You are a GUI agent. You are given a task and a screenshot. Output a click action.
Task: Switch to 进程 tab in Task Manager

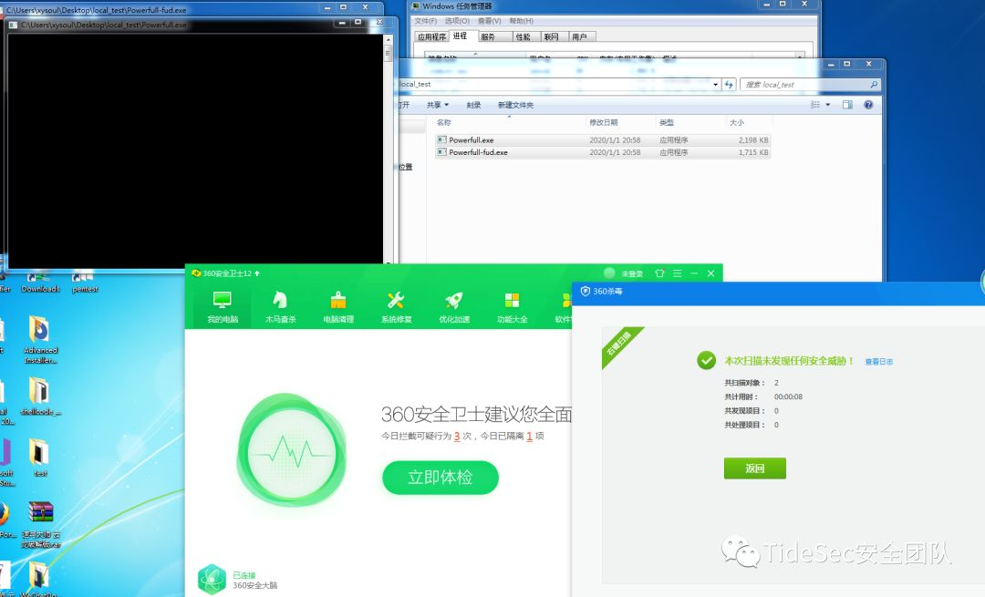(461, 36)
